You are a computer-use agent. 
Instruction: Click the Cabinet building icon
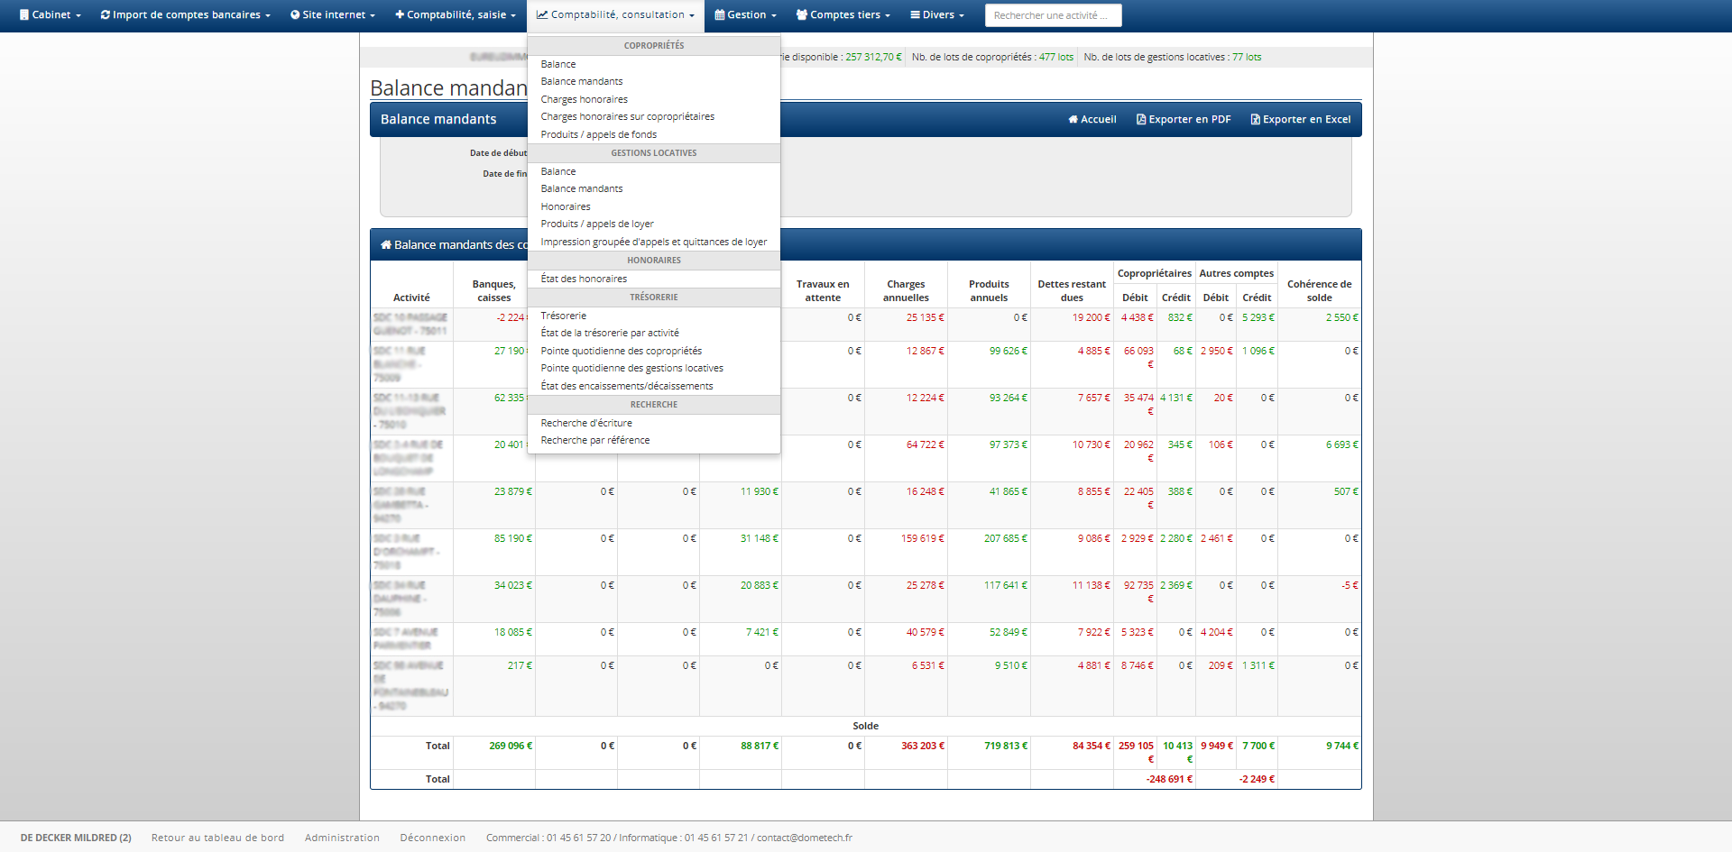coord(24,15)
